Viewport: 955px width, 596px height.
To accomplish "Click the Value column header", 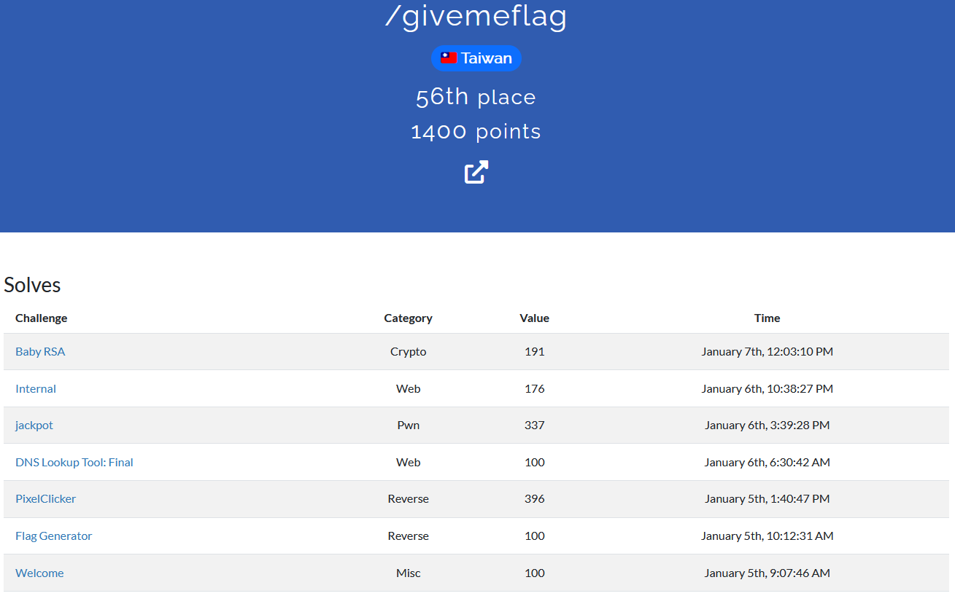I will 535,318.
